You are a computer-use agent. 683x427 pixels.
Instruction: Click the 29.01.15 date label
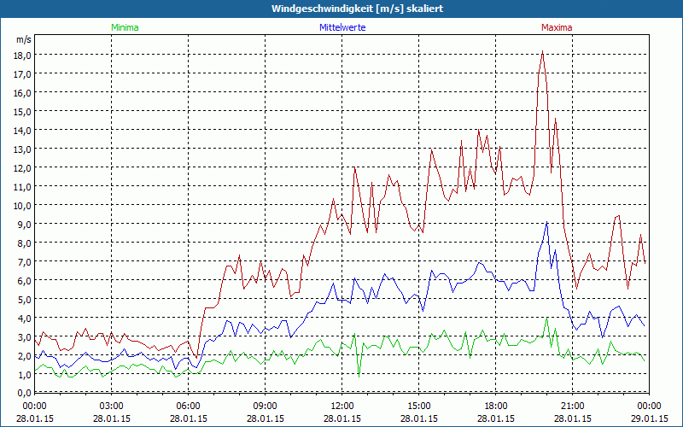point(650,418)
